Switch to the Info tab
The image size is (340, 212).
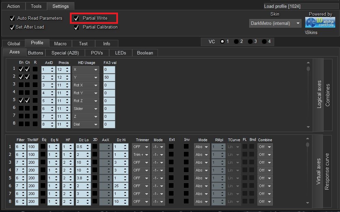point(106,44)
